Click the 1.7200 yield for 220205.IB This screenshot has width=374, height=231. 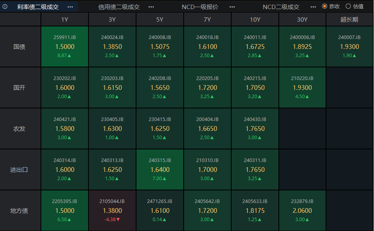pyautogui.click(x=207, y=88)
